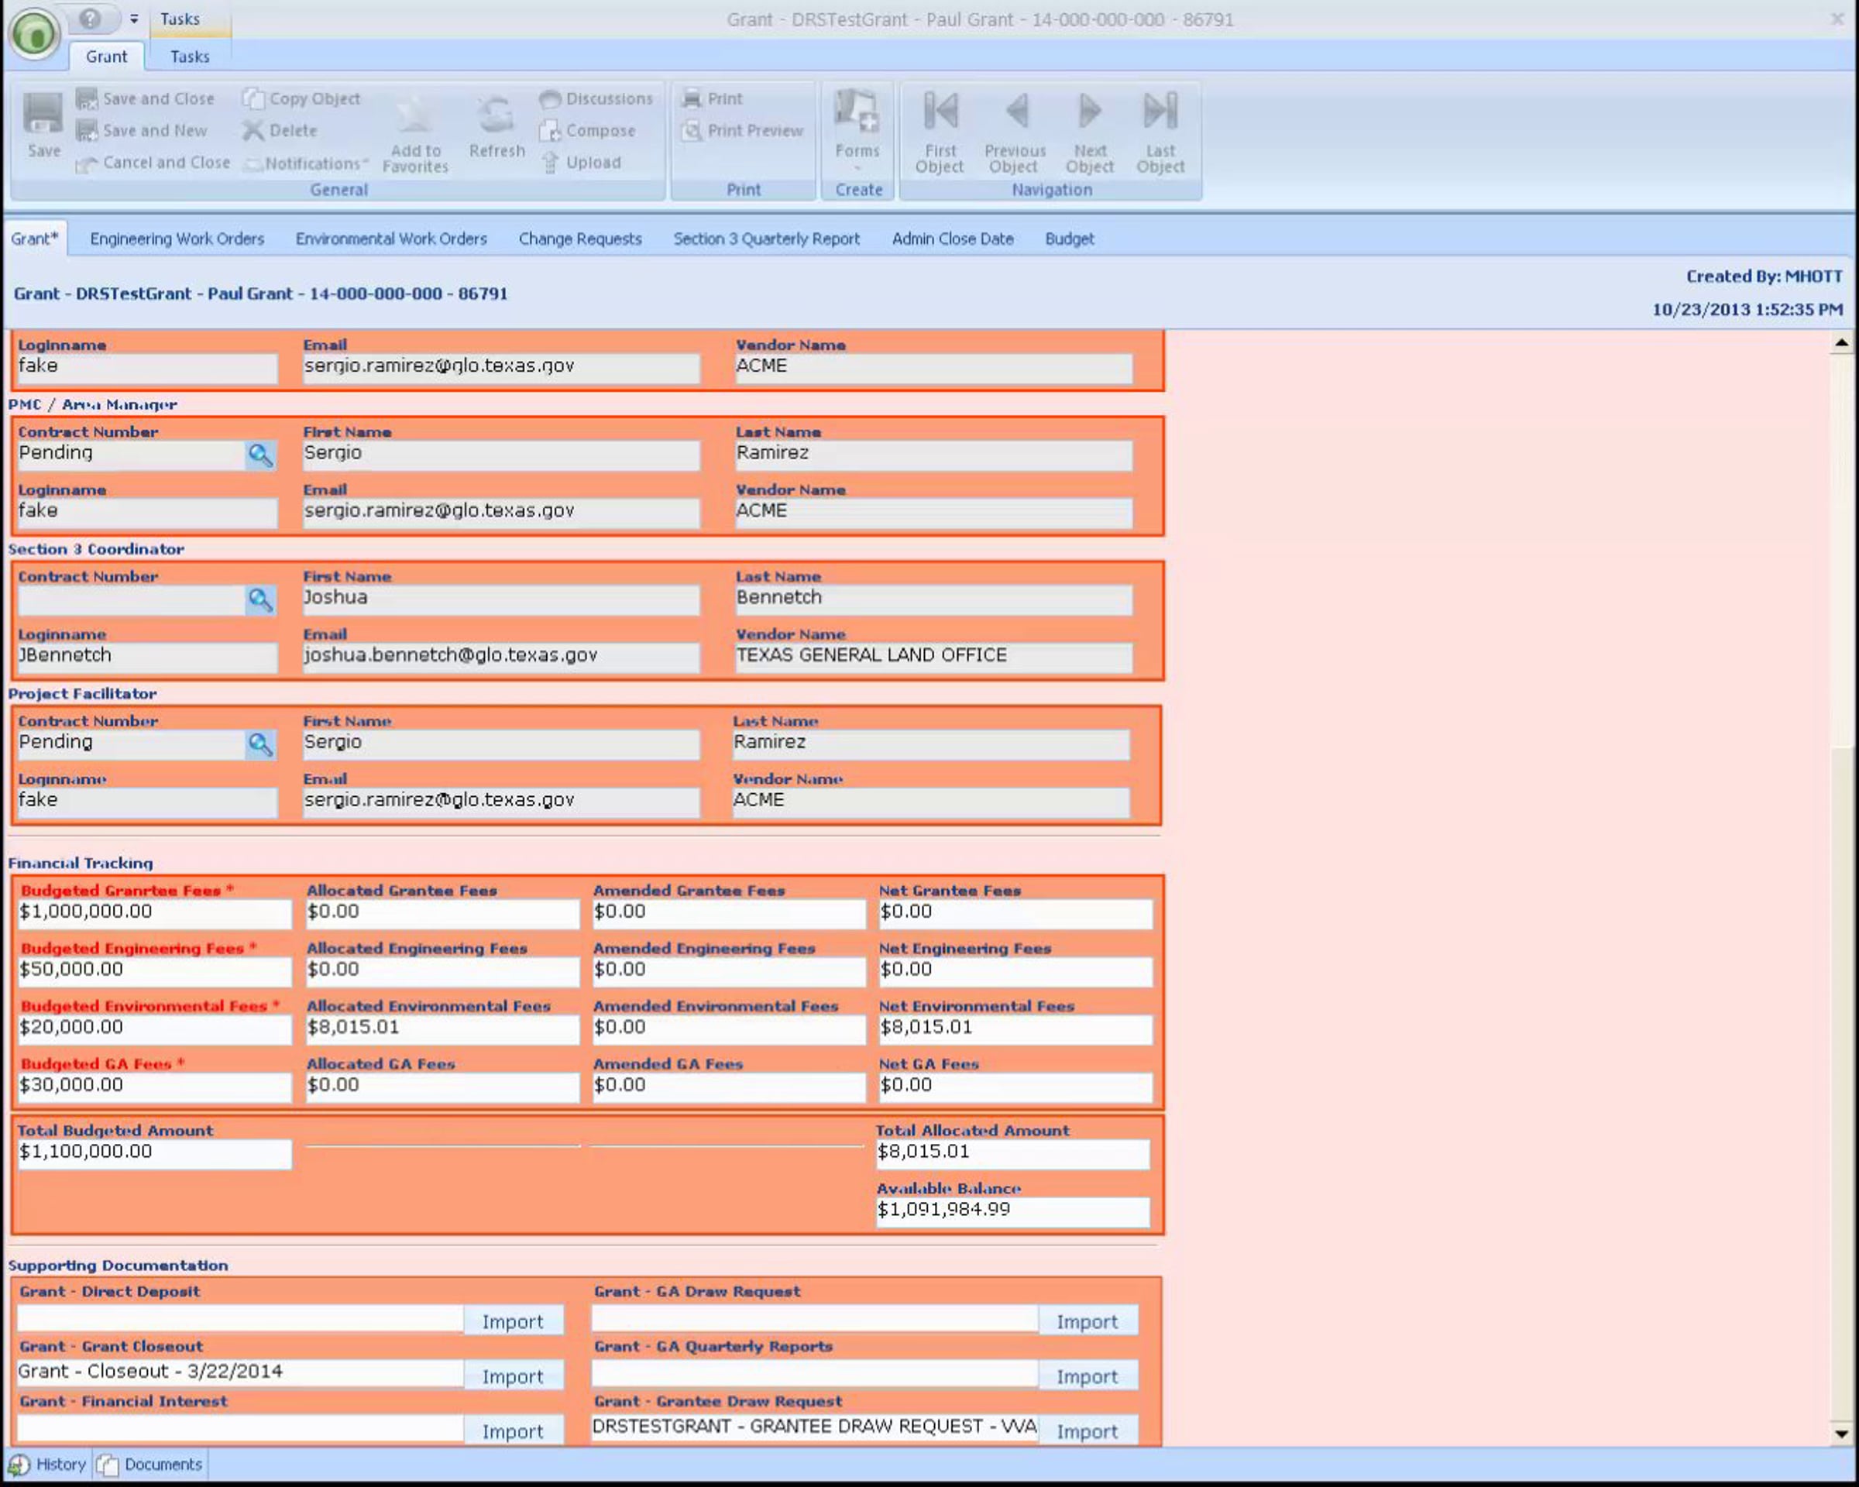Click the Delete command

(280, 131)
